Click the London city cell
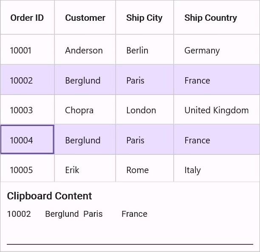This screenshot has height=252, width=260. click(x=144, y=109)
